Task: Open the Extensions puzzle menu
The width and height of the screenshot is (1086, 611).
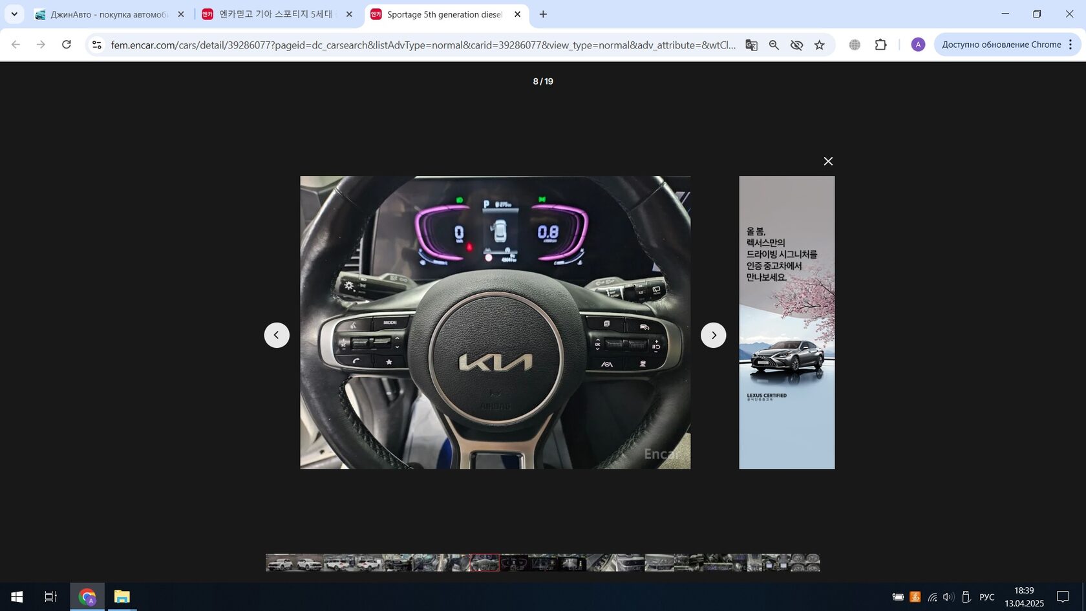Action: (x=880, y=45)
